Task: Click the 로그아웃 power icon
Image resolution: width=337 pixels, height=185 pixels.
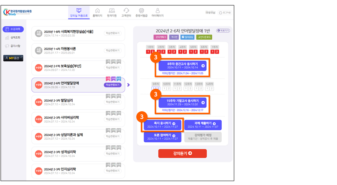Action: (x=220, y=13)
